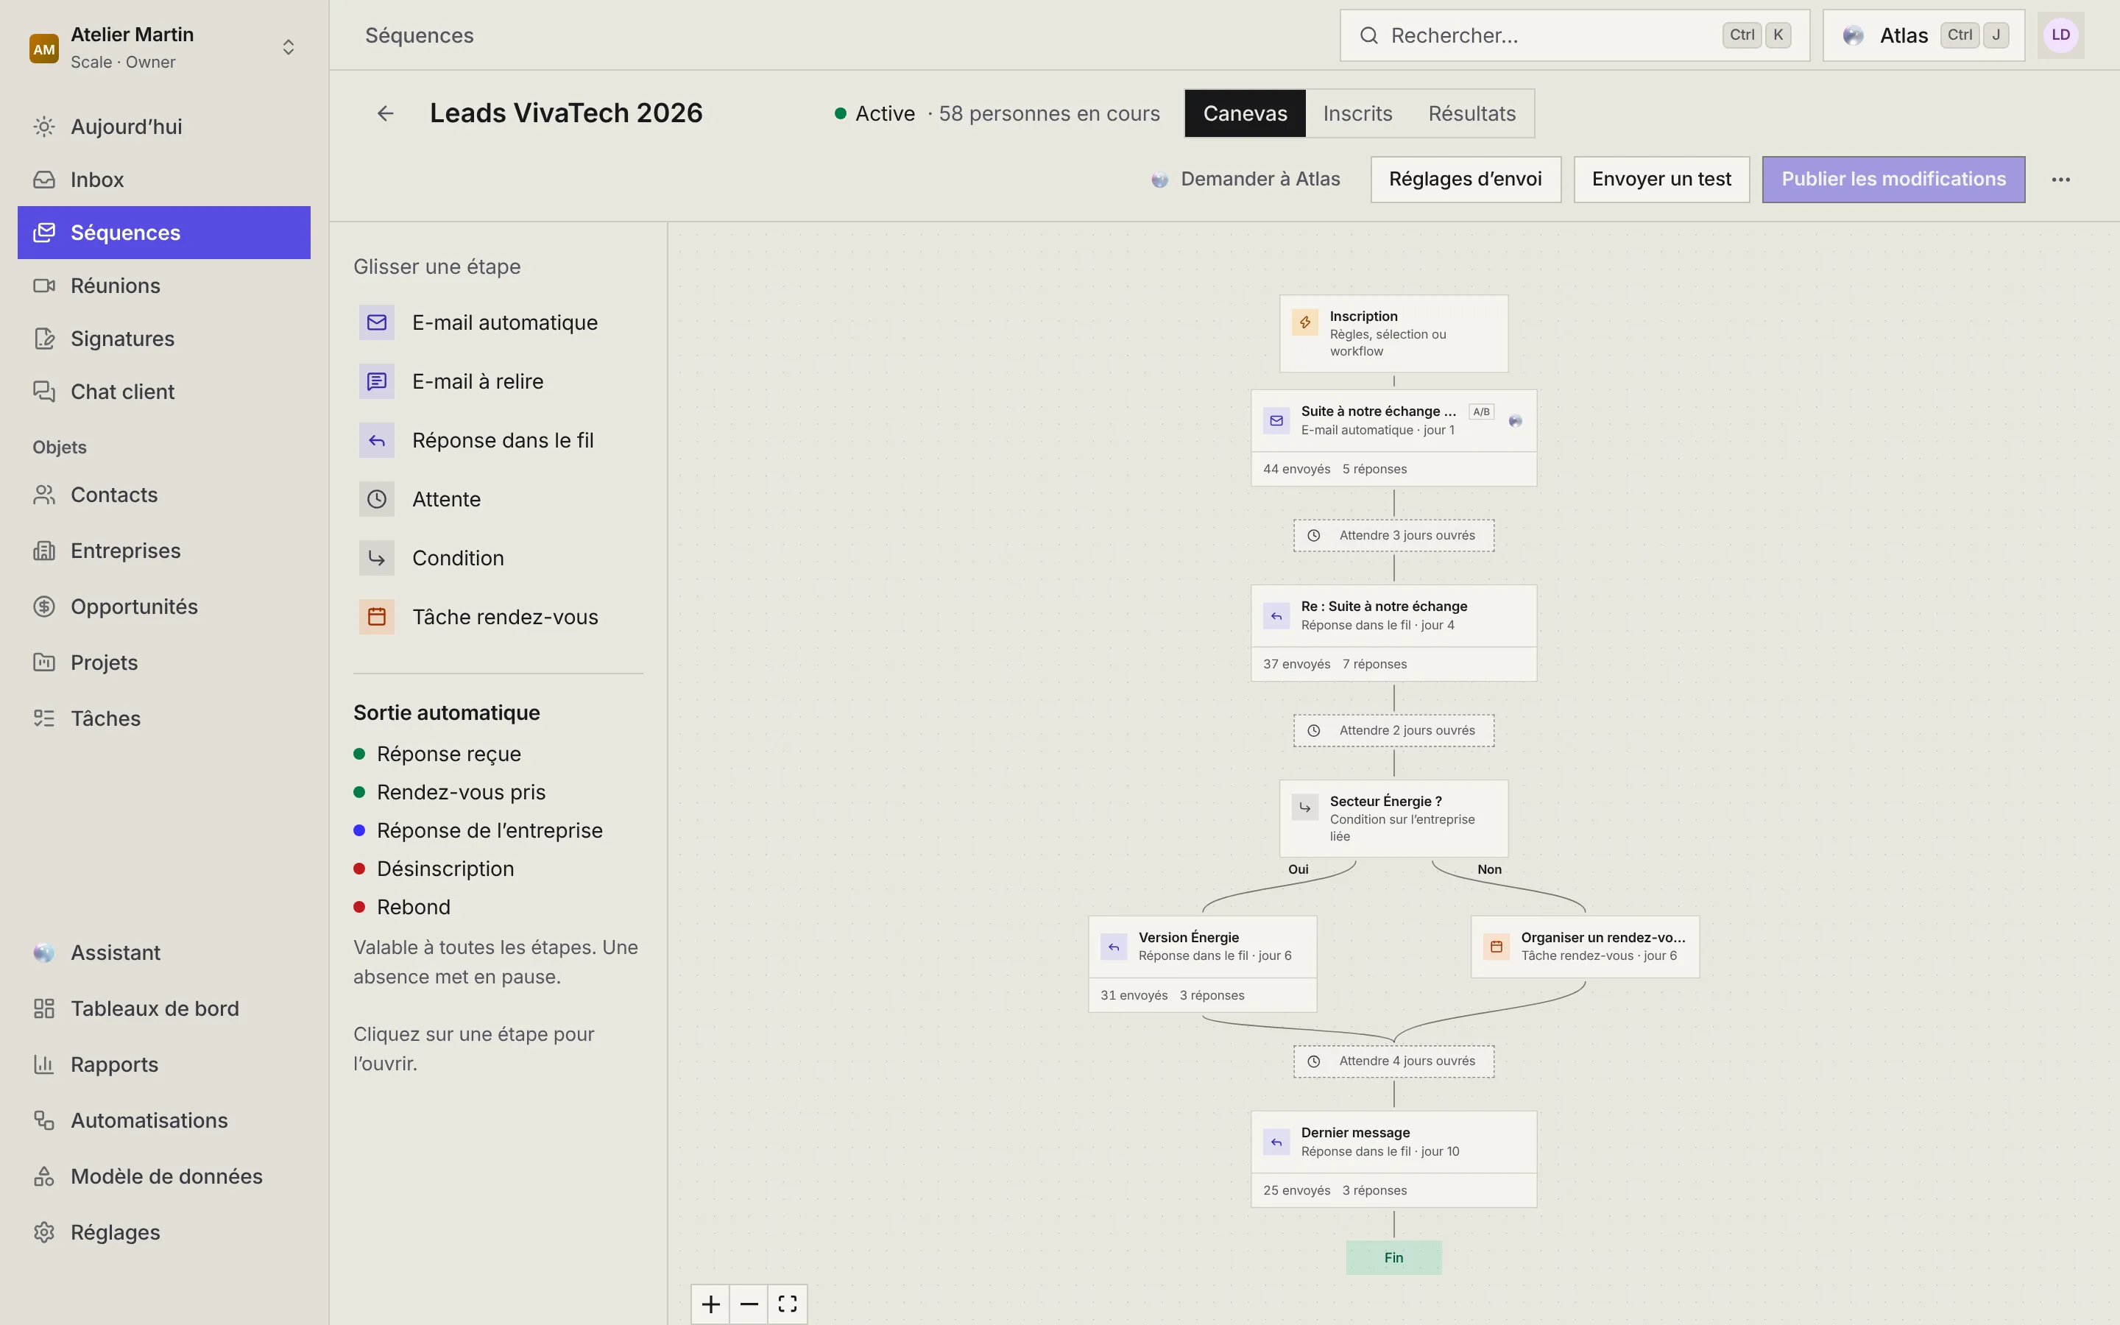Open the three-dot more options menu
Screen dimensions: 2120x1325
point(2060,180)
